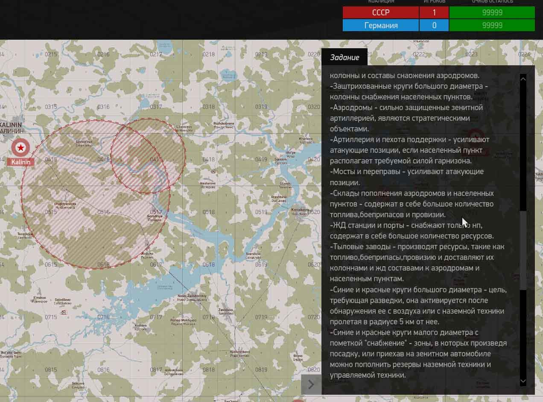Click the Ust'ye town label
The image size is (543, 402).
291,154
